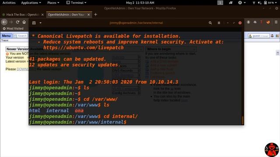Click the OpenNetAdmin Menu button

6,36
